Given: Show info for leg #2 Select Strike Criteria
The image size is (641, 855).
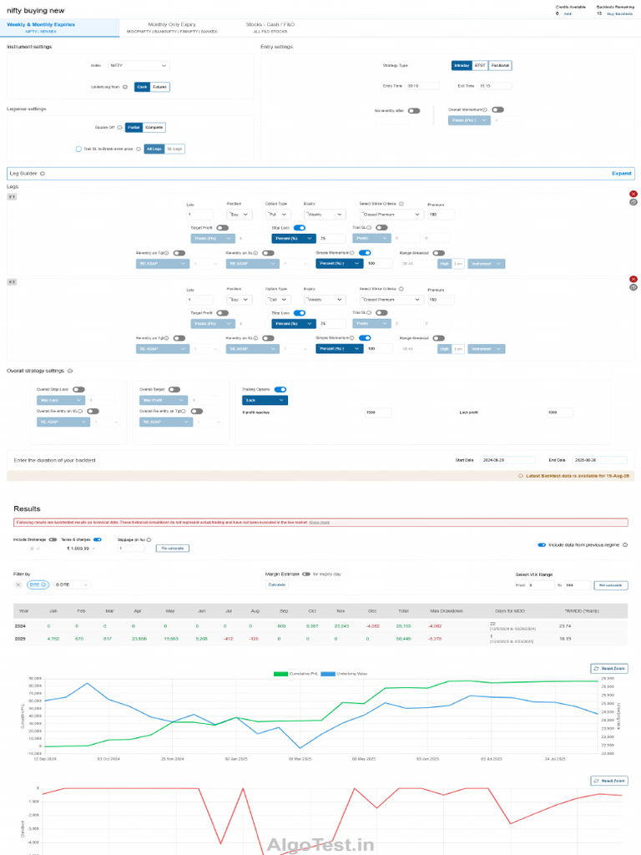Looking at the screenshot, I should coord(401,289).
